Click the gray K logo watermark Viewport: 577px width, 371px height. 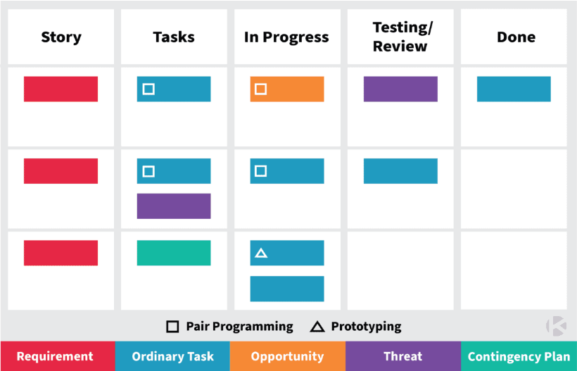pos(556,326)
